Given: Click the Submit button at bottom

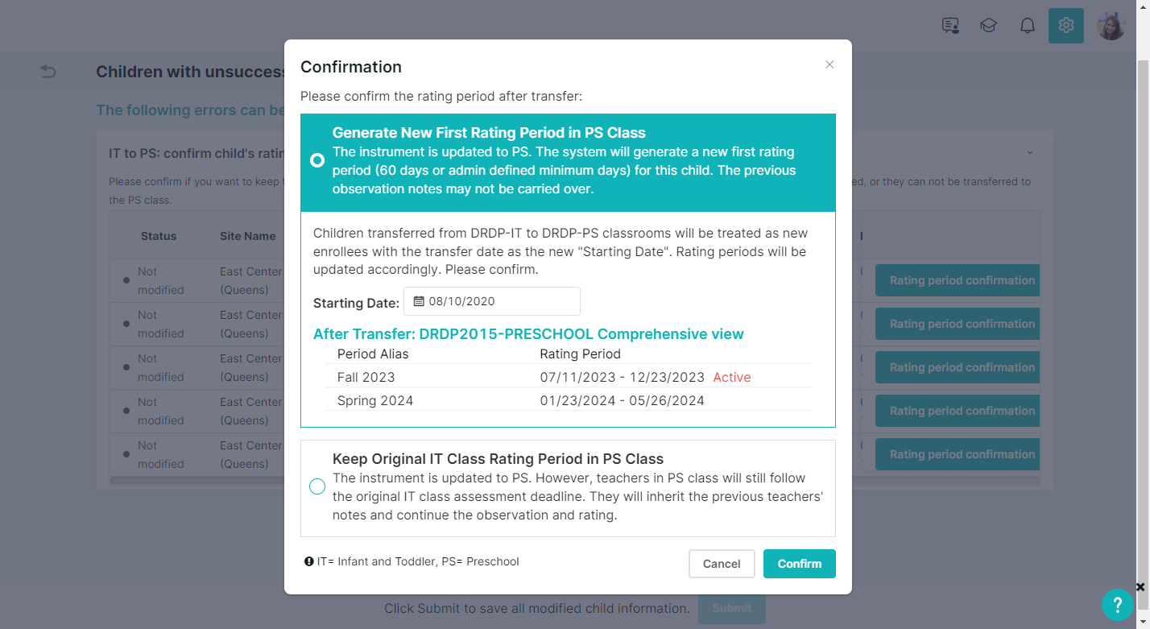Looking at the screenshot, I should click(x=732, y=608).
